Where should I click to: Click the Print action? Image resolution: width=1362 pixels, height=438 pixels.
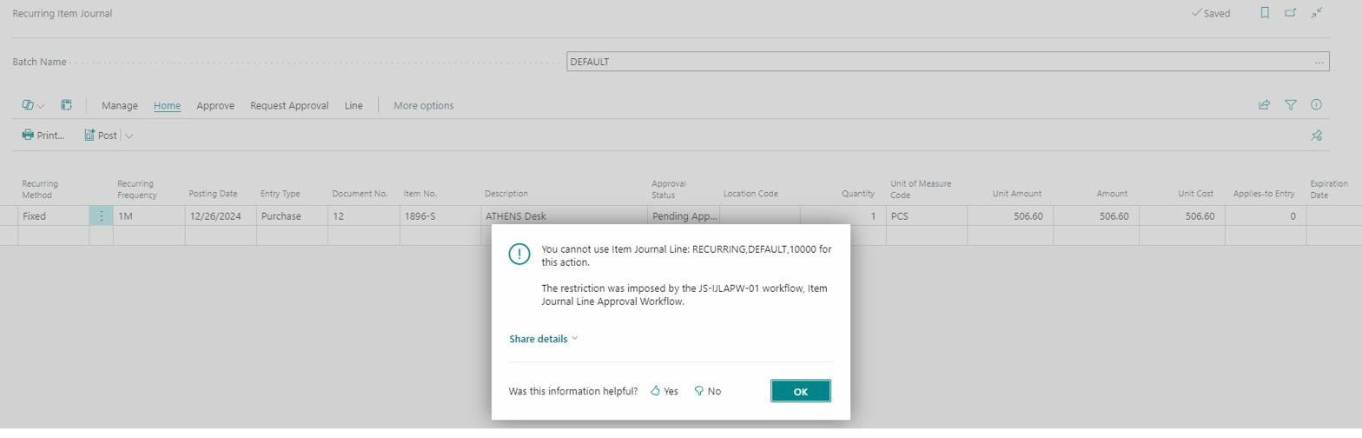[x=43, y=136]
